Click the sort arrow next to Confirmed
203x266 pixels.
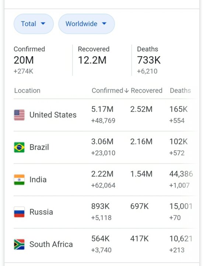[x=126, y=91]
